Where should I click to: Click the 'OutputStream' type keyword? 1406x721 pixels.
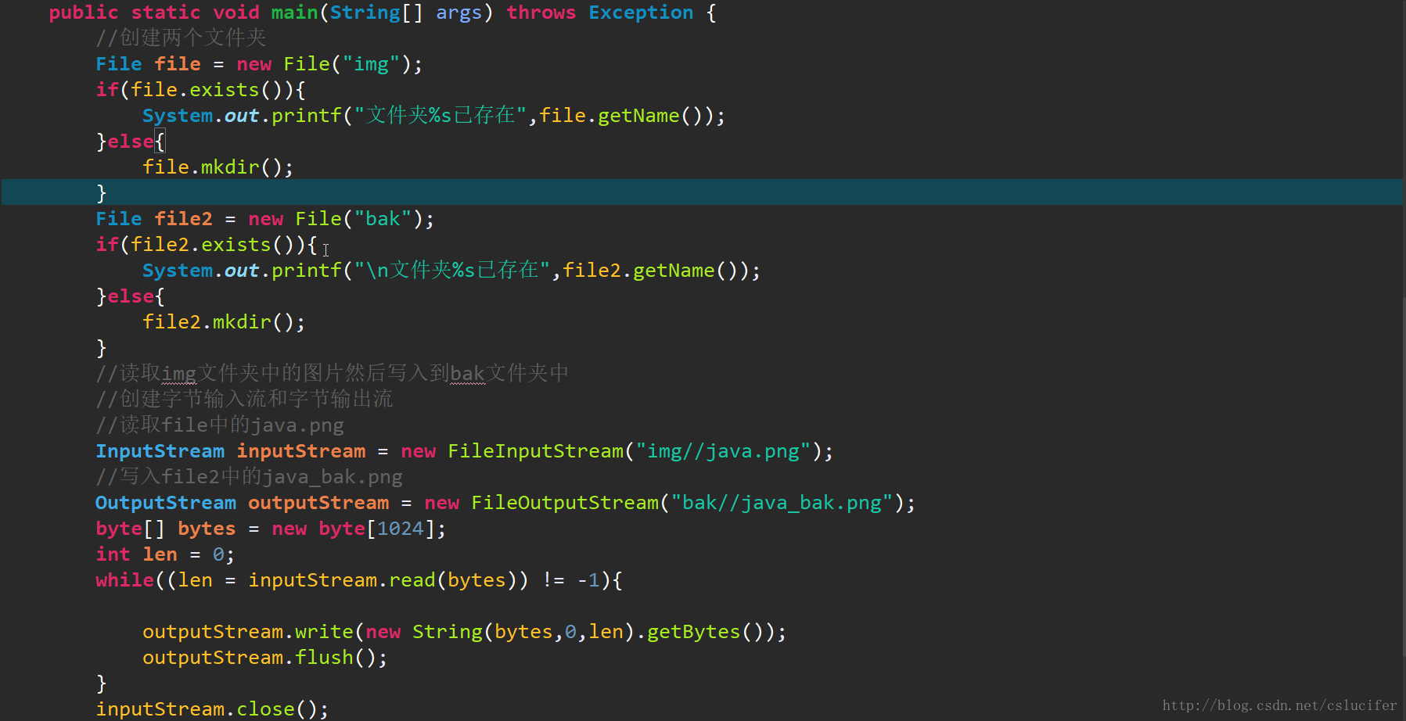166,503
